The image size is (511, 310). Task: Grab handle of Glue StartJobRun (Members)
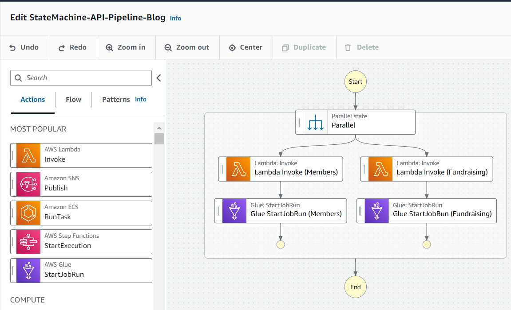click(218, 211)
